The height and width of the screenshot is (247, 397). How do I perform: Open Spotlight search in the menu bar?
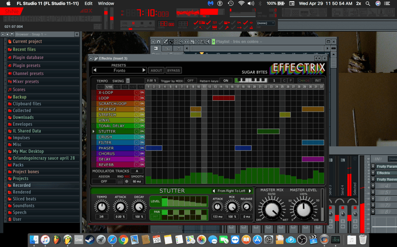[368, 4]
